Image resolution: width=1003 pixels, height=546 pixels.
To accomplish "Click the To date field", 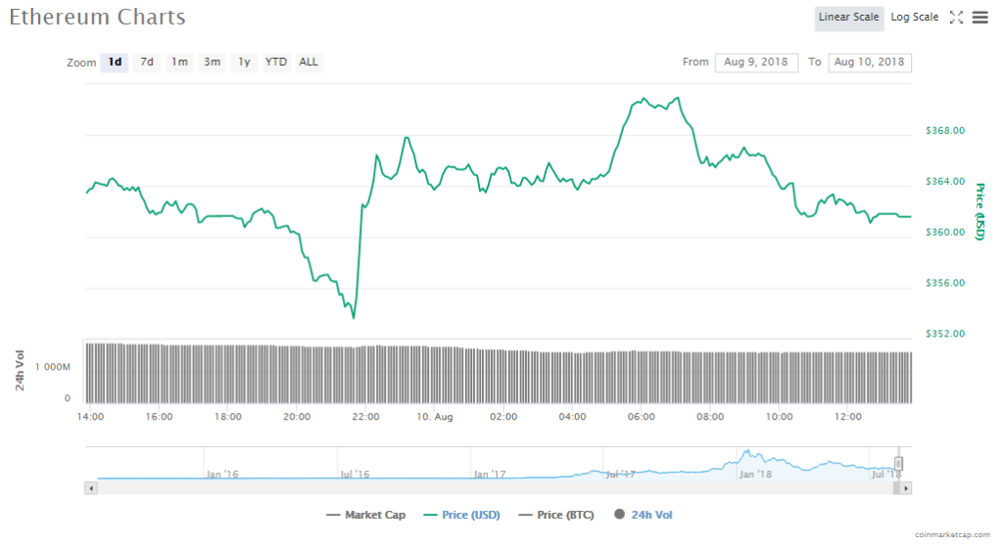I will click(x=869, y=63).
